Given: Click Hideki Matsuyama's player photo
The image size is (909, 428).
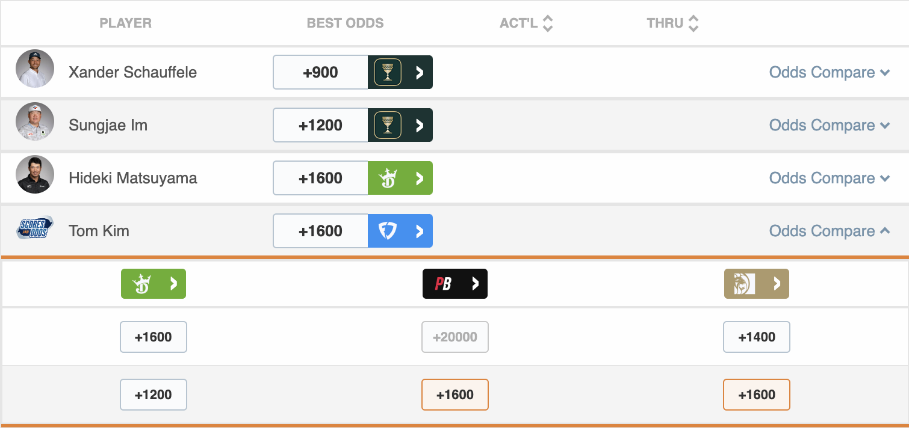Looking at the screenshot, I should [x=35, y=174].
